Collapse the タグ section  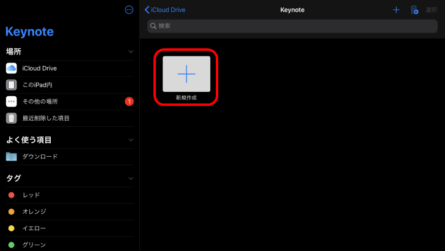[131, 179]
